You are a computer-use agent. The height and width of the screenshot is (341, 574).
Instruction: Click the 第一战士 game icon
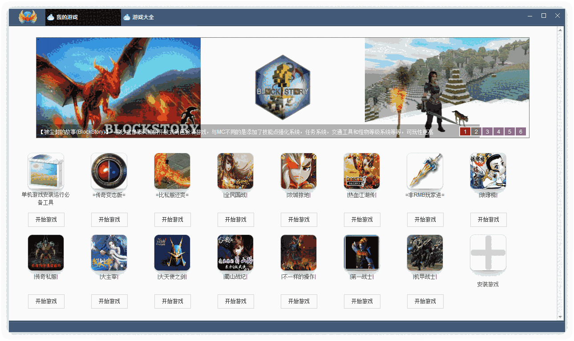click(x=362, y=253)
